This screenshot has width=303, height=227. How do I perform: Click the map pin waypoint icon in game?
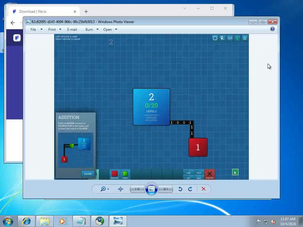[x=223, y=38]
